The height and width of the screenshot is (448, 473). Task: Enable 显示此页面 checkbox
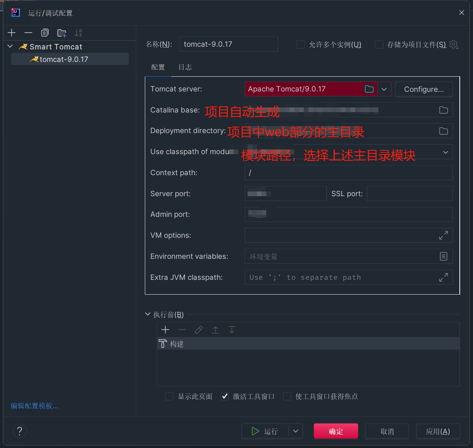coord(169,396)
